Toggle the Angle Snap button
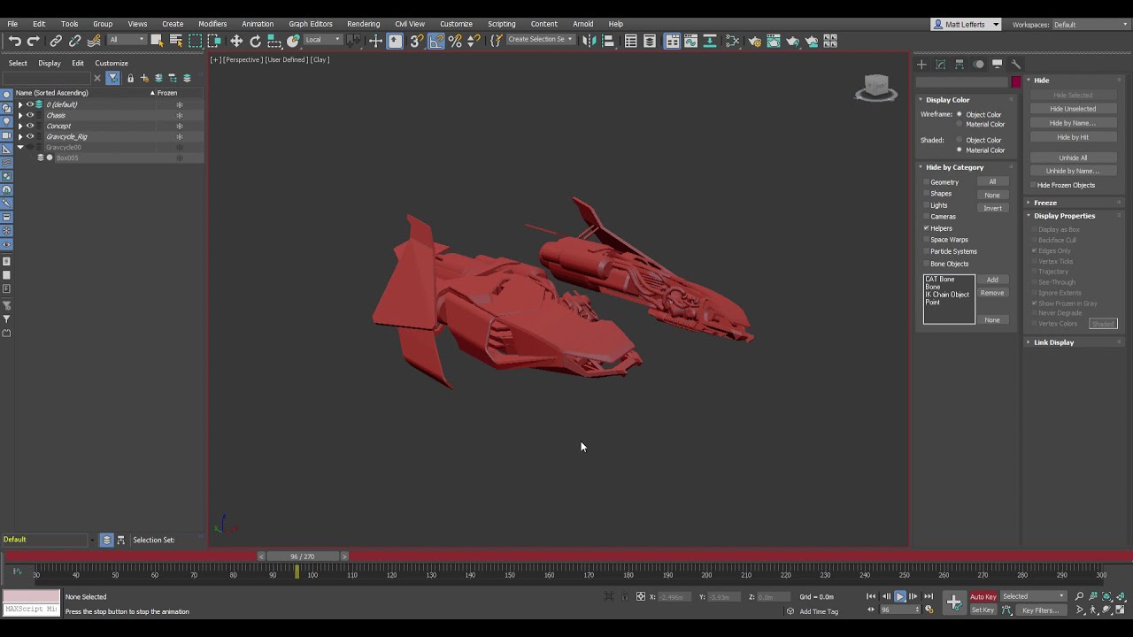 pyautogui.click(x=436, y=41)
